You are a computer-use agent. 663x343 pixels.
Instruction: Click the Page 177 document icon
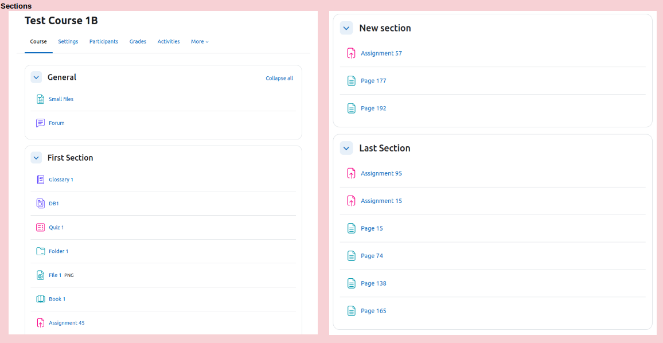[x=352, y=81]
